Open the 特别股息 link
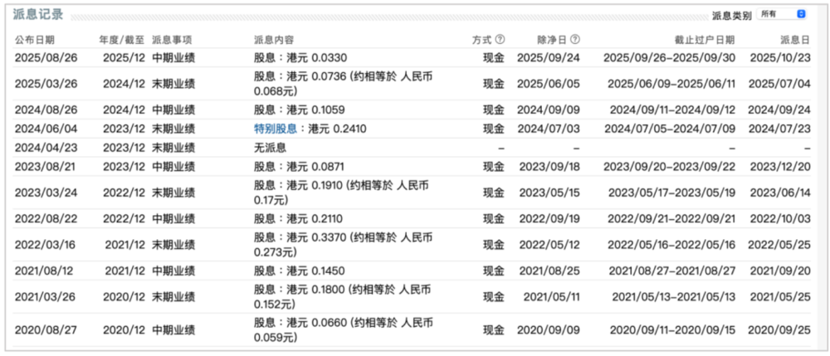The width and height of the screenshot is (830, 356). coord(275,129)
